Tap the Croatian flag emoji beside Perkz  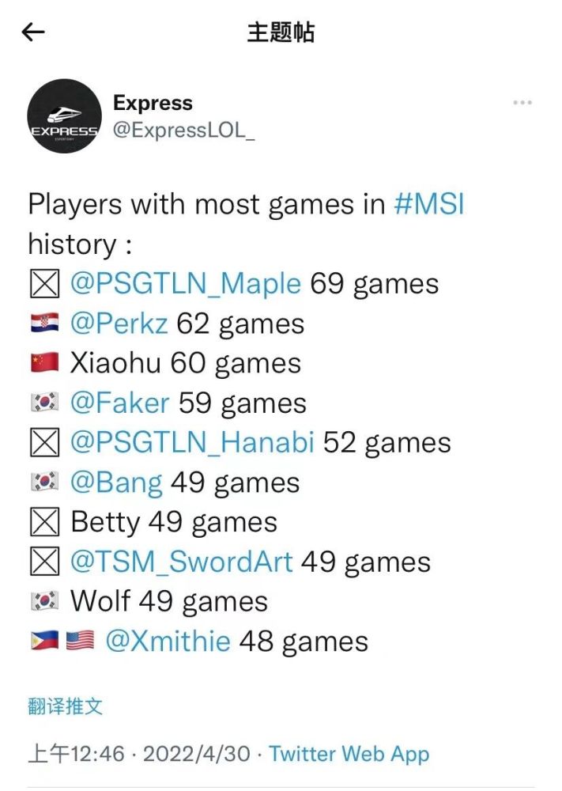[44, 324]
